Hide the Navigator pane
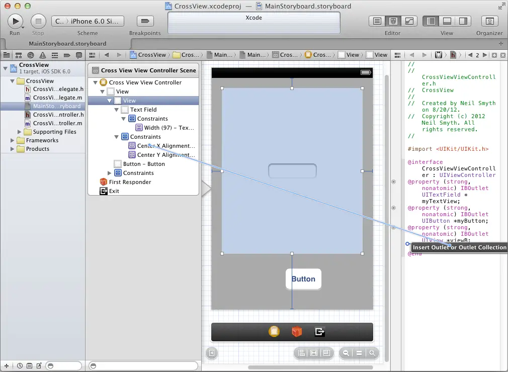 click(431, 21)
